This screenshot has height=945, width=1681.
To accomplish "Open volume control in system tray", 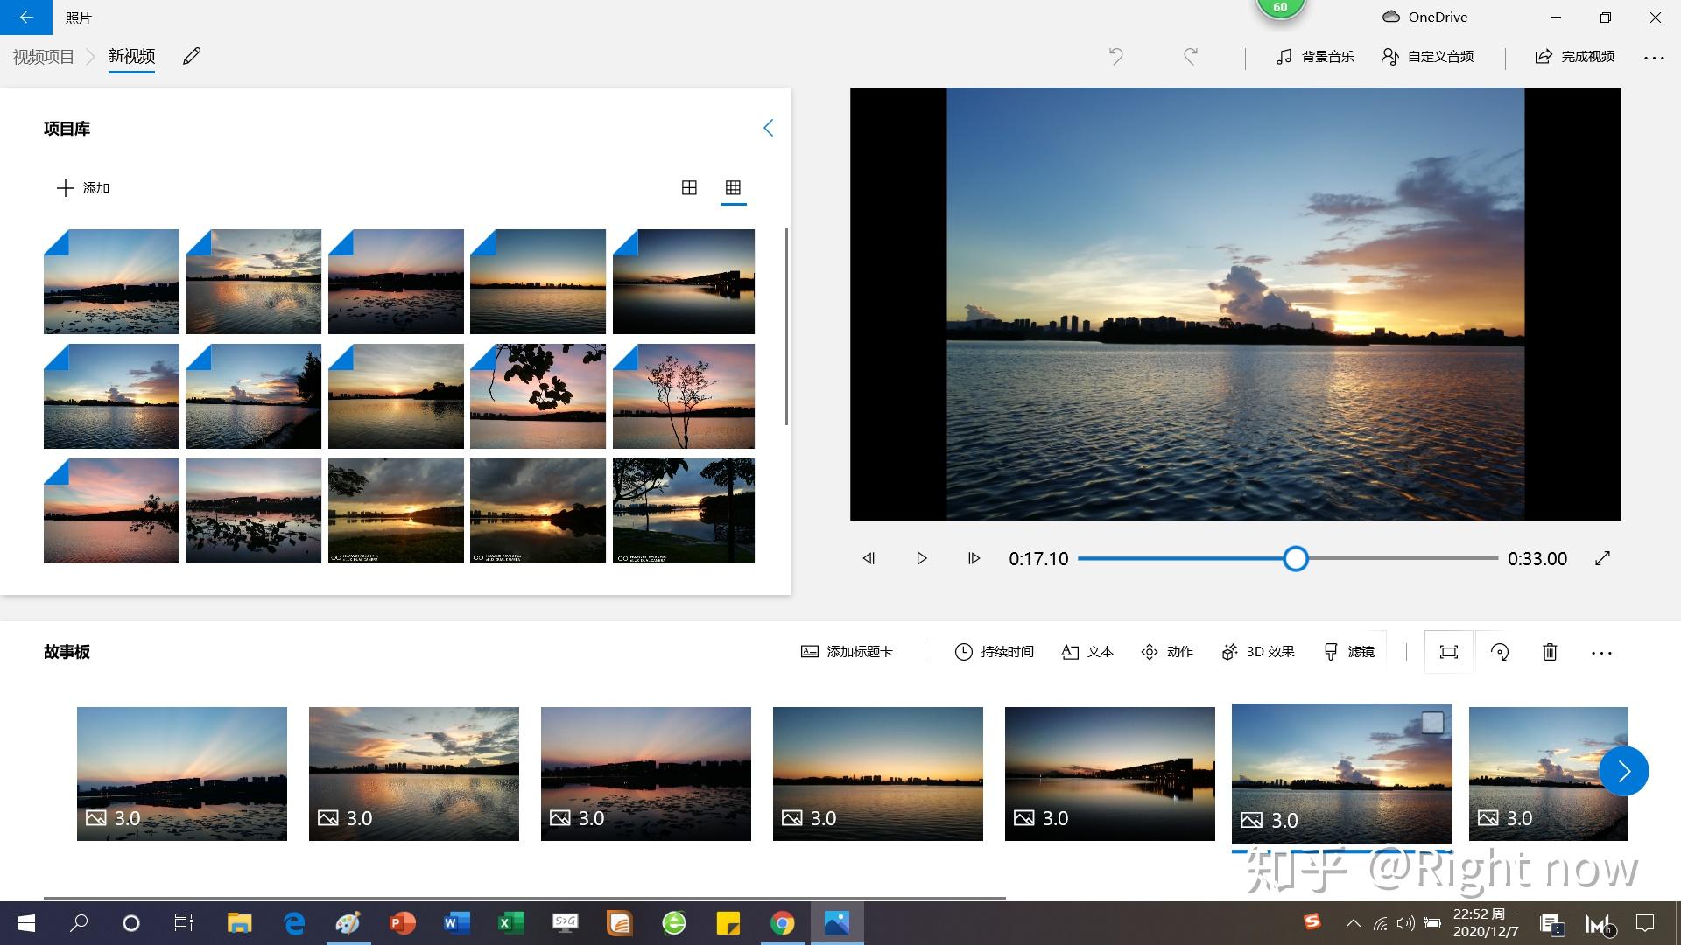I will point(1405,923).
